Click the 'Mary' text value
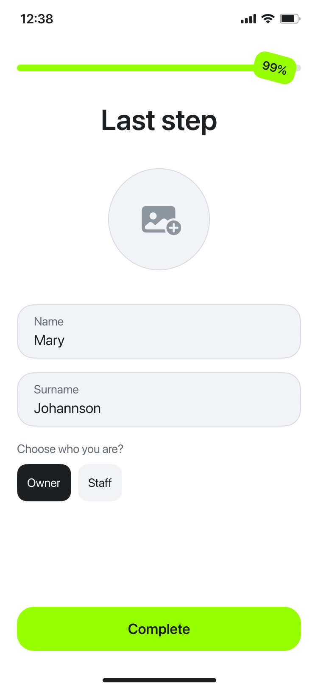 point(49,340)
